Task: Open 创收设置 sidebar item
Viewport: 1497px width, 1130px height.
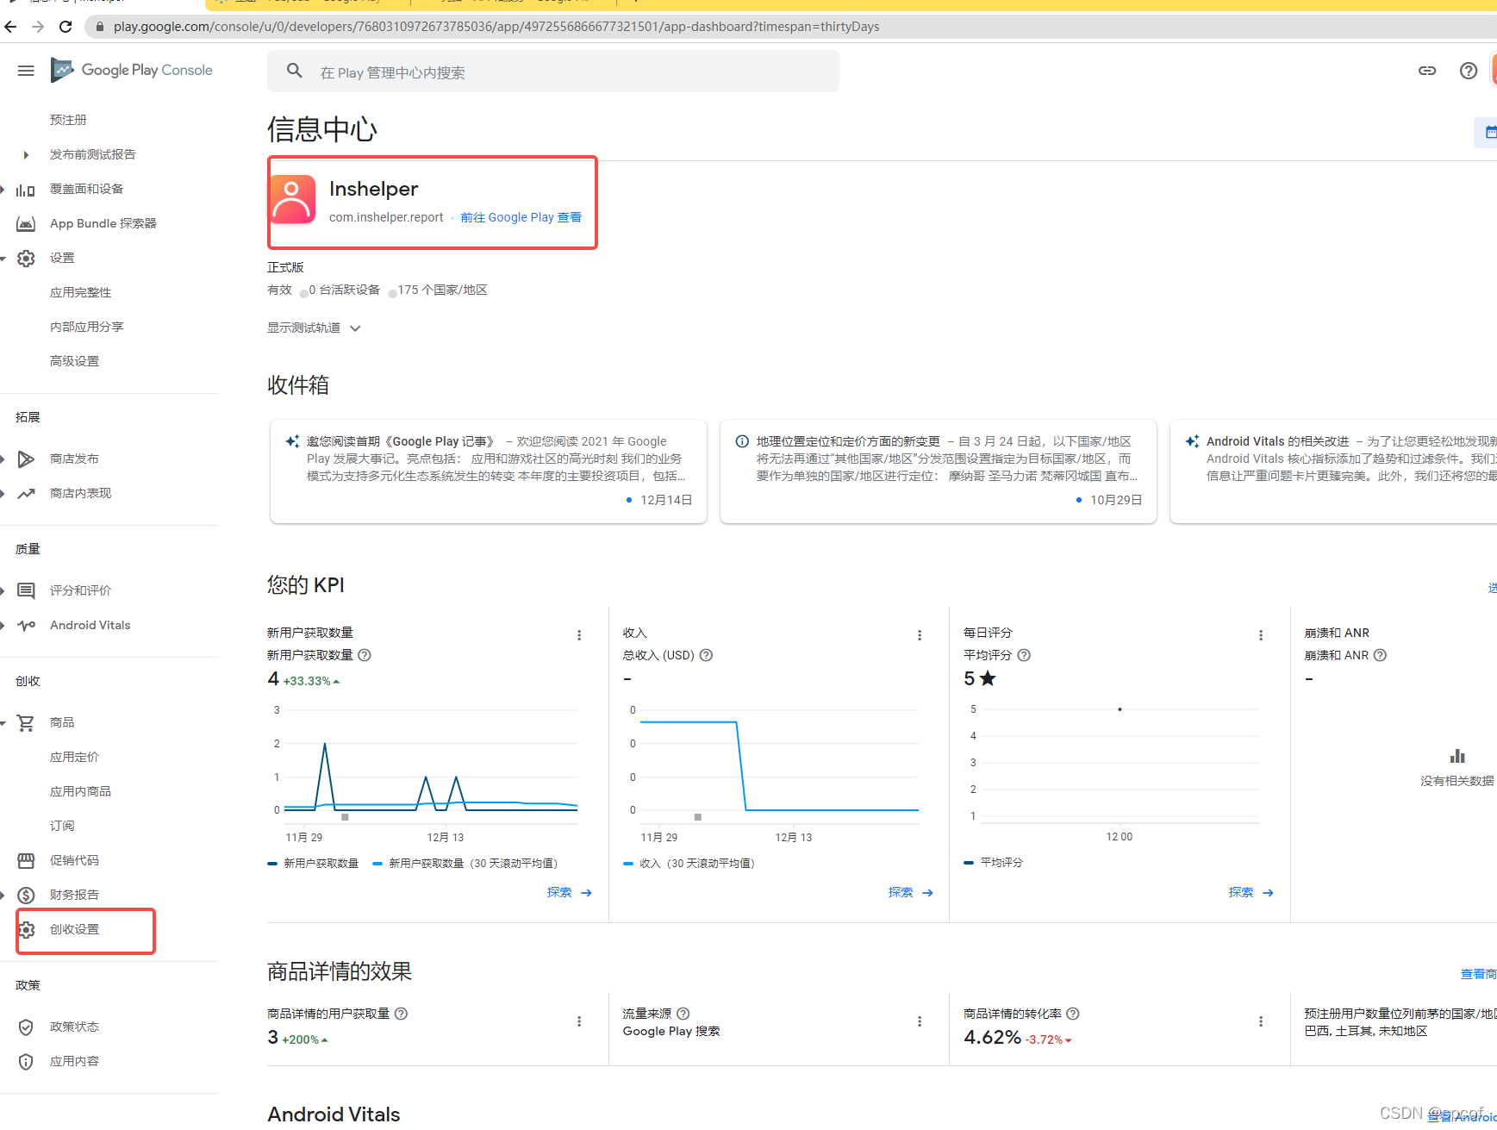Action: [x=74, y=929]
